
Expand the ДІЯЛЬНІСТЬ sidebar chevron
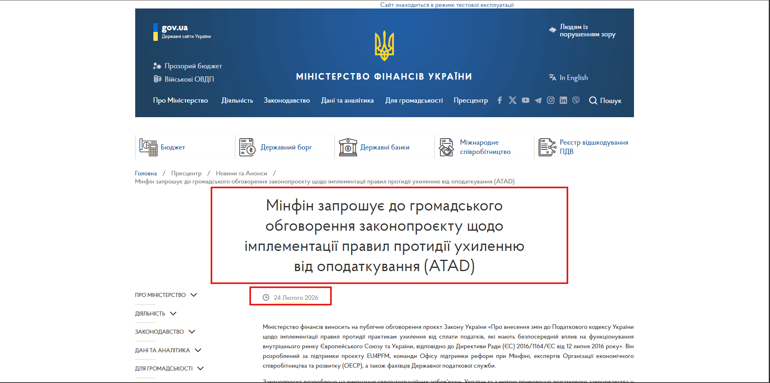(x=173, y=314)
